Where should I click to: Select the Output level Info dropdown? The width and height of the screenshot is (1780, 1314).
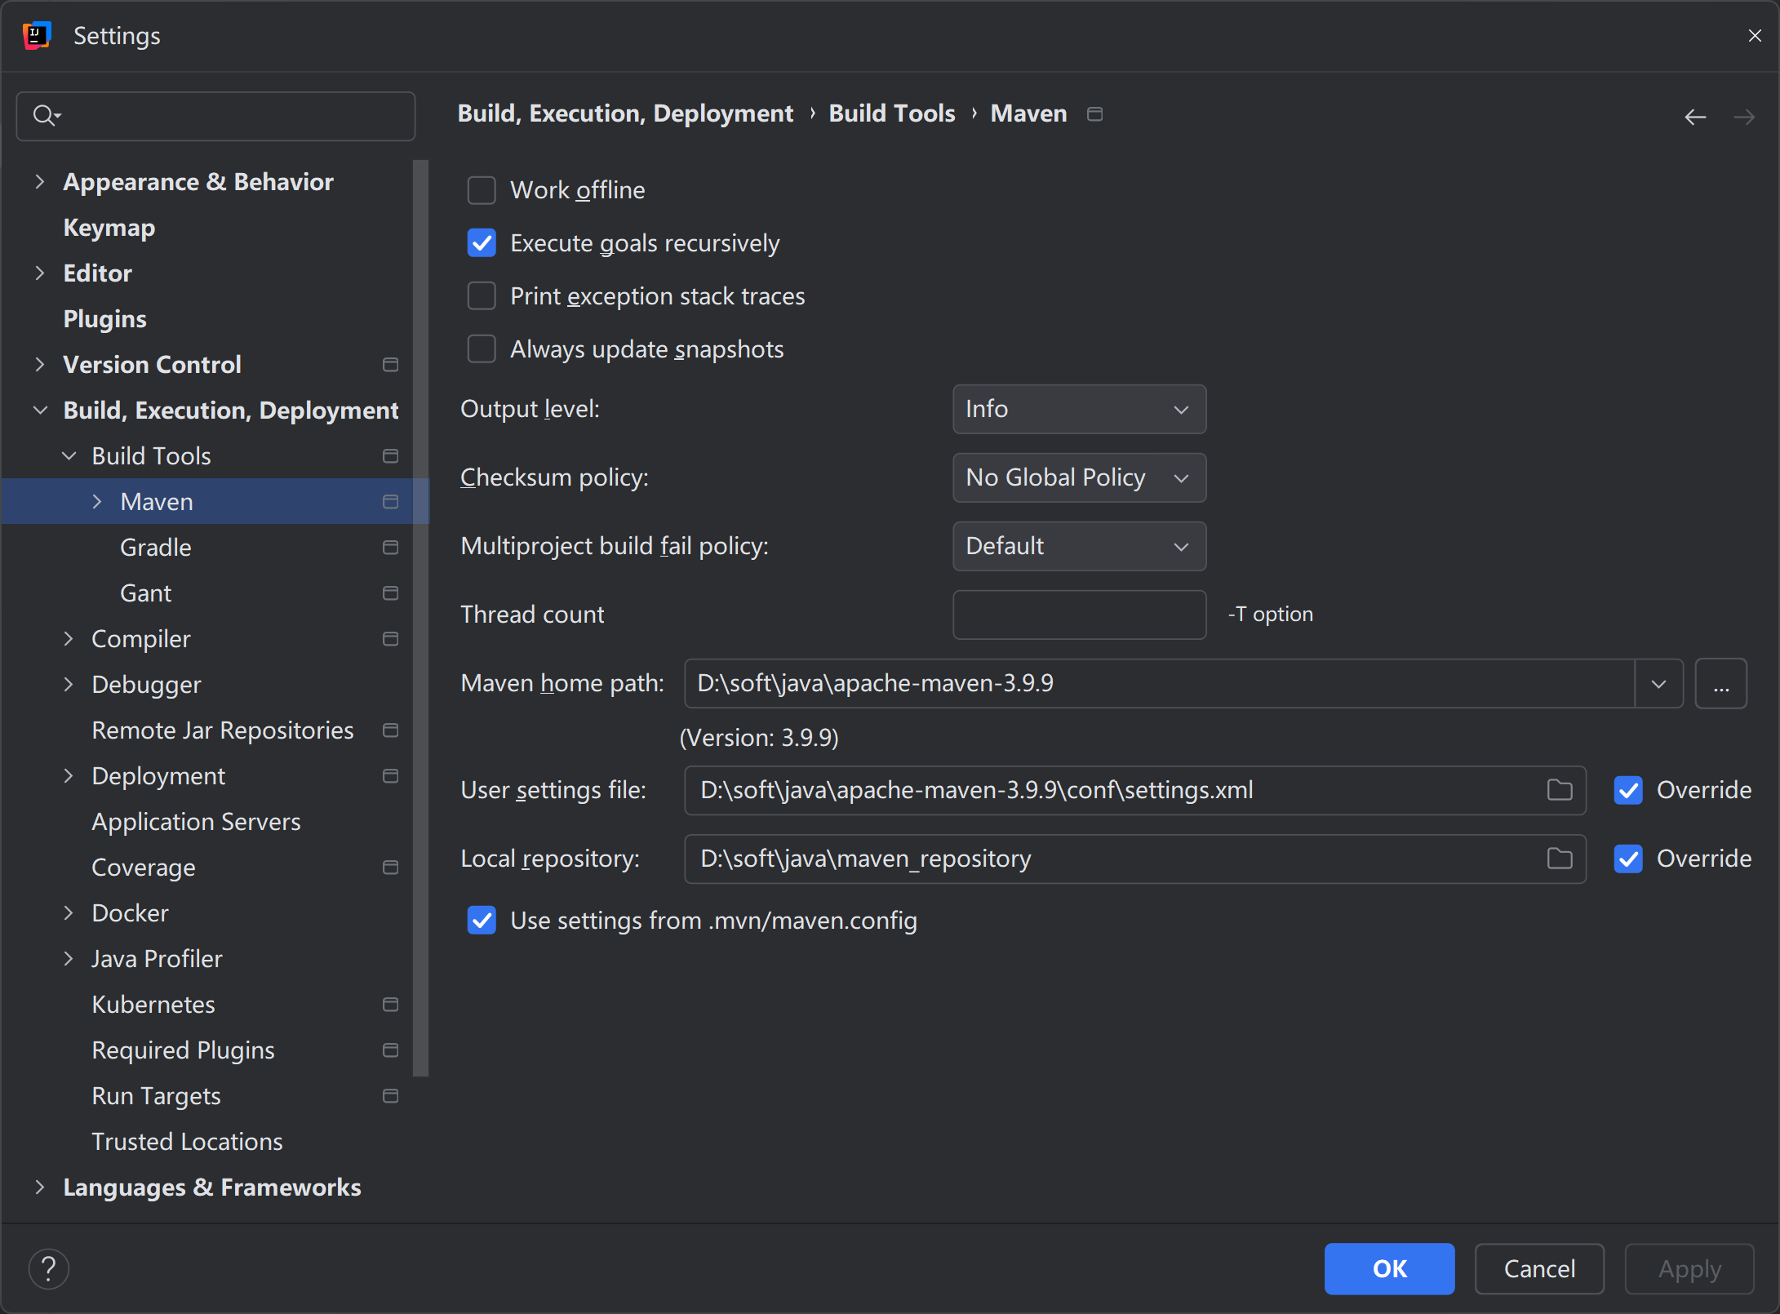(x=1078, y=407)
